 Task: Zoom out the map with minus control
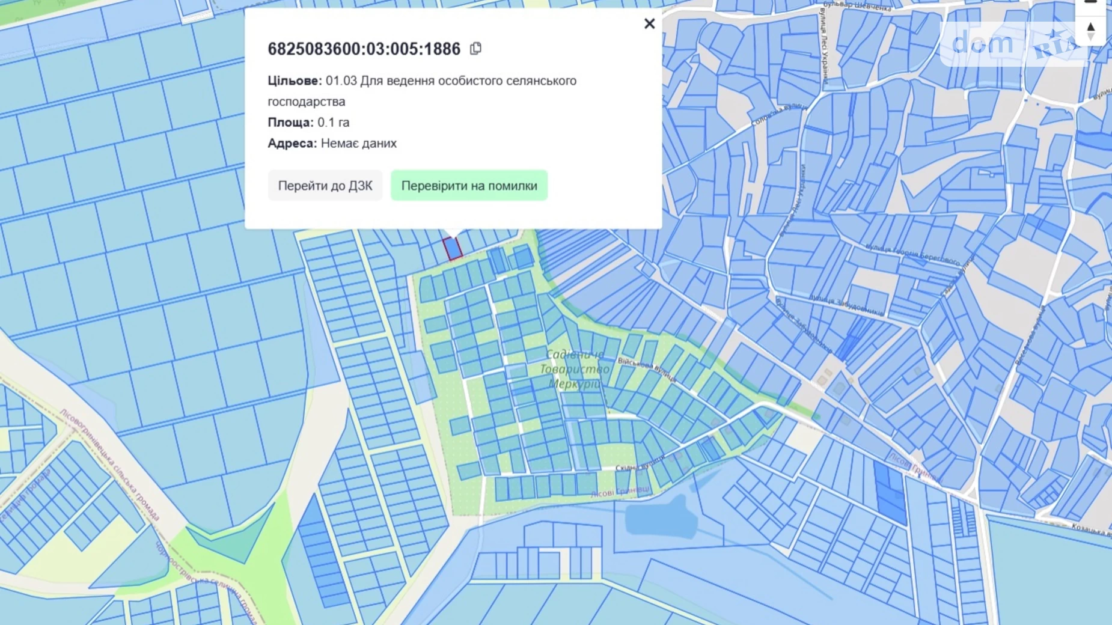pos(1090,5)
